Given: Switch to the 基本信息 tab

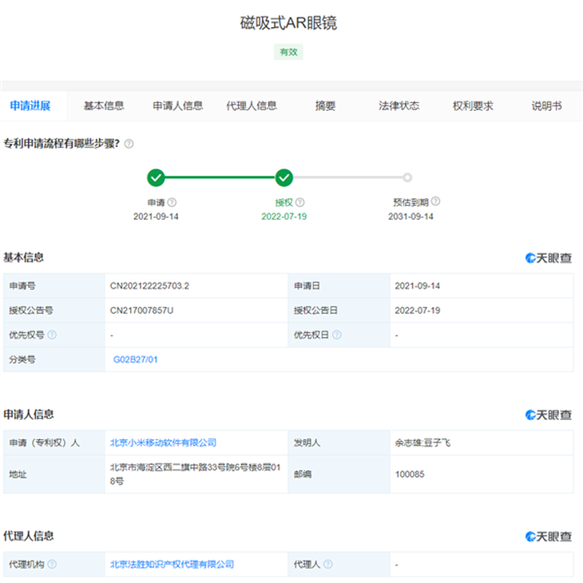Looking at the screenshot, I should click(x=104, y=106).
